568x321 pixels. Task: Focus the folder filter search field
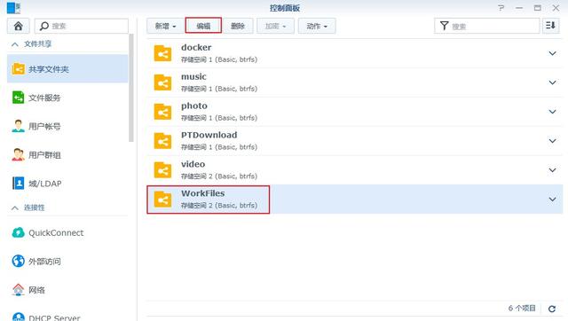[x=487, y=26]
